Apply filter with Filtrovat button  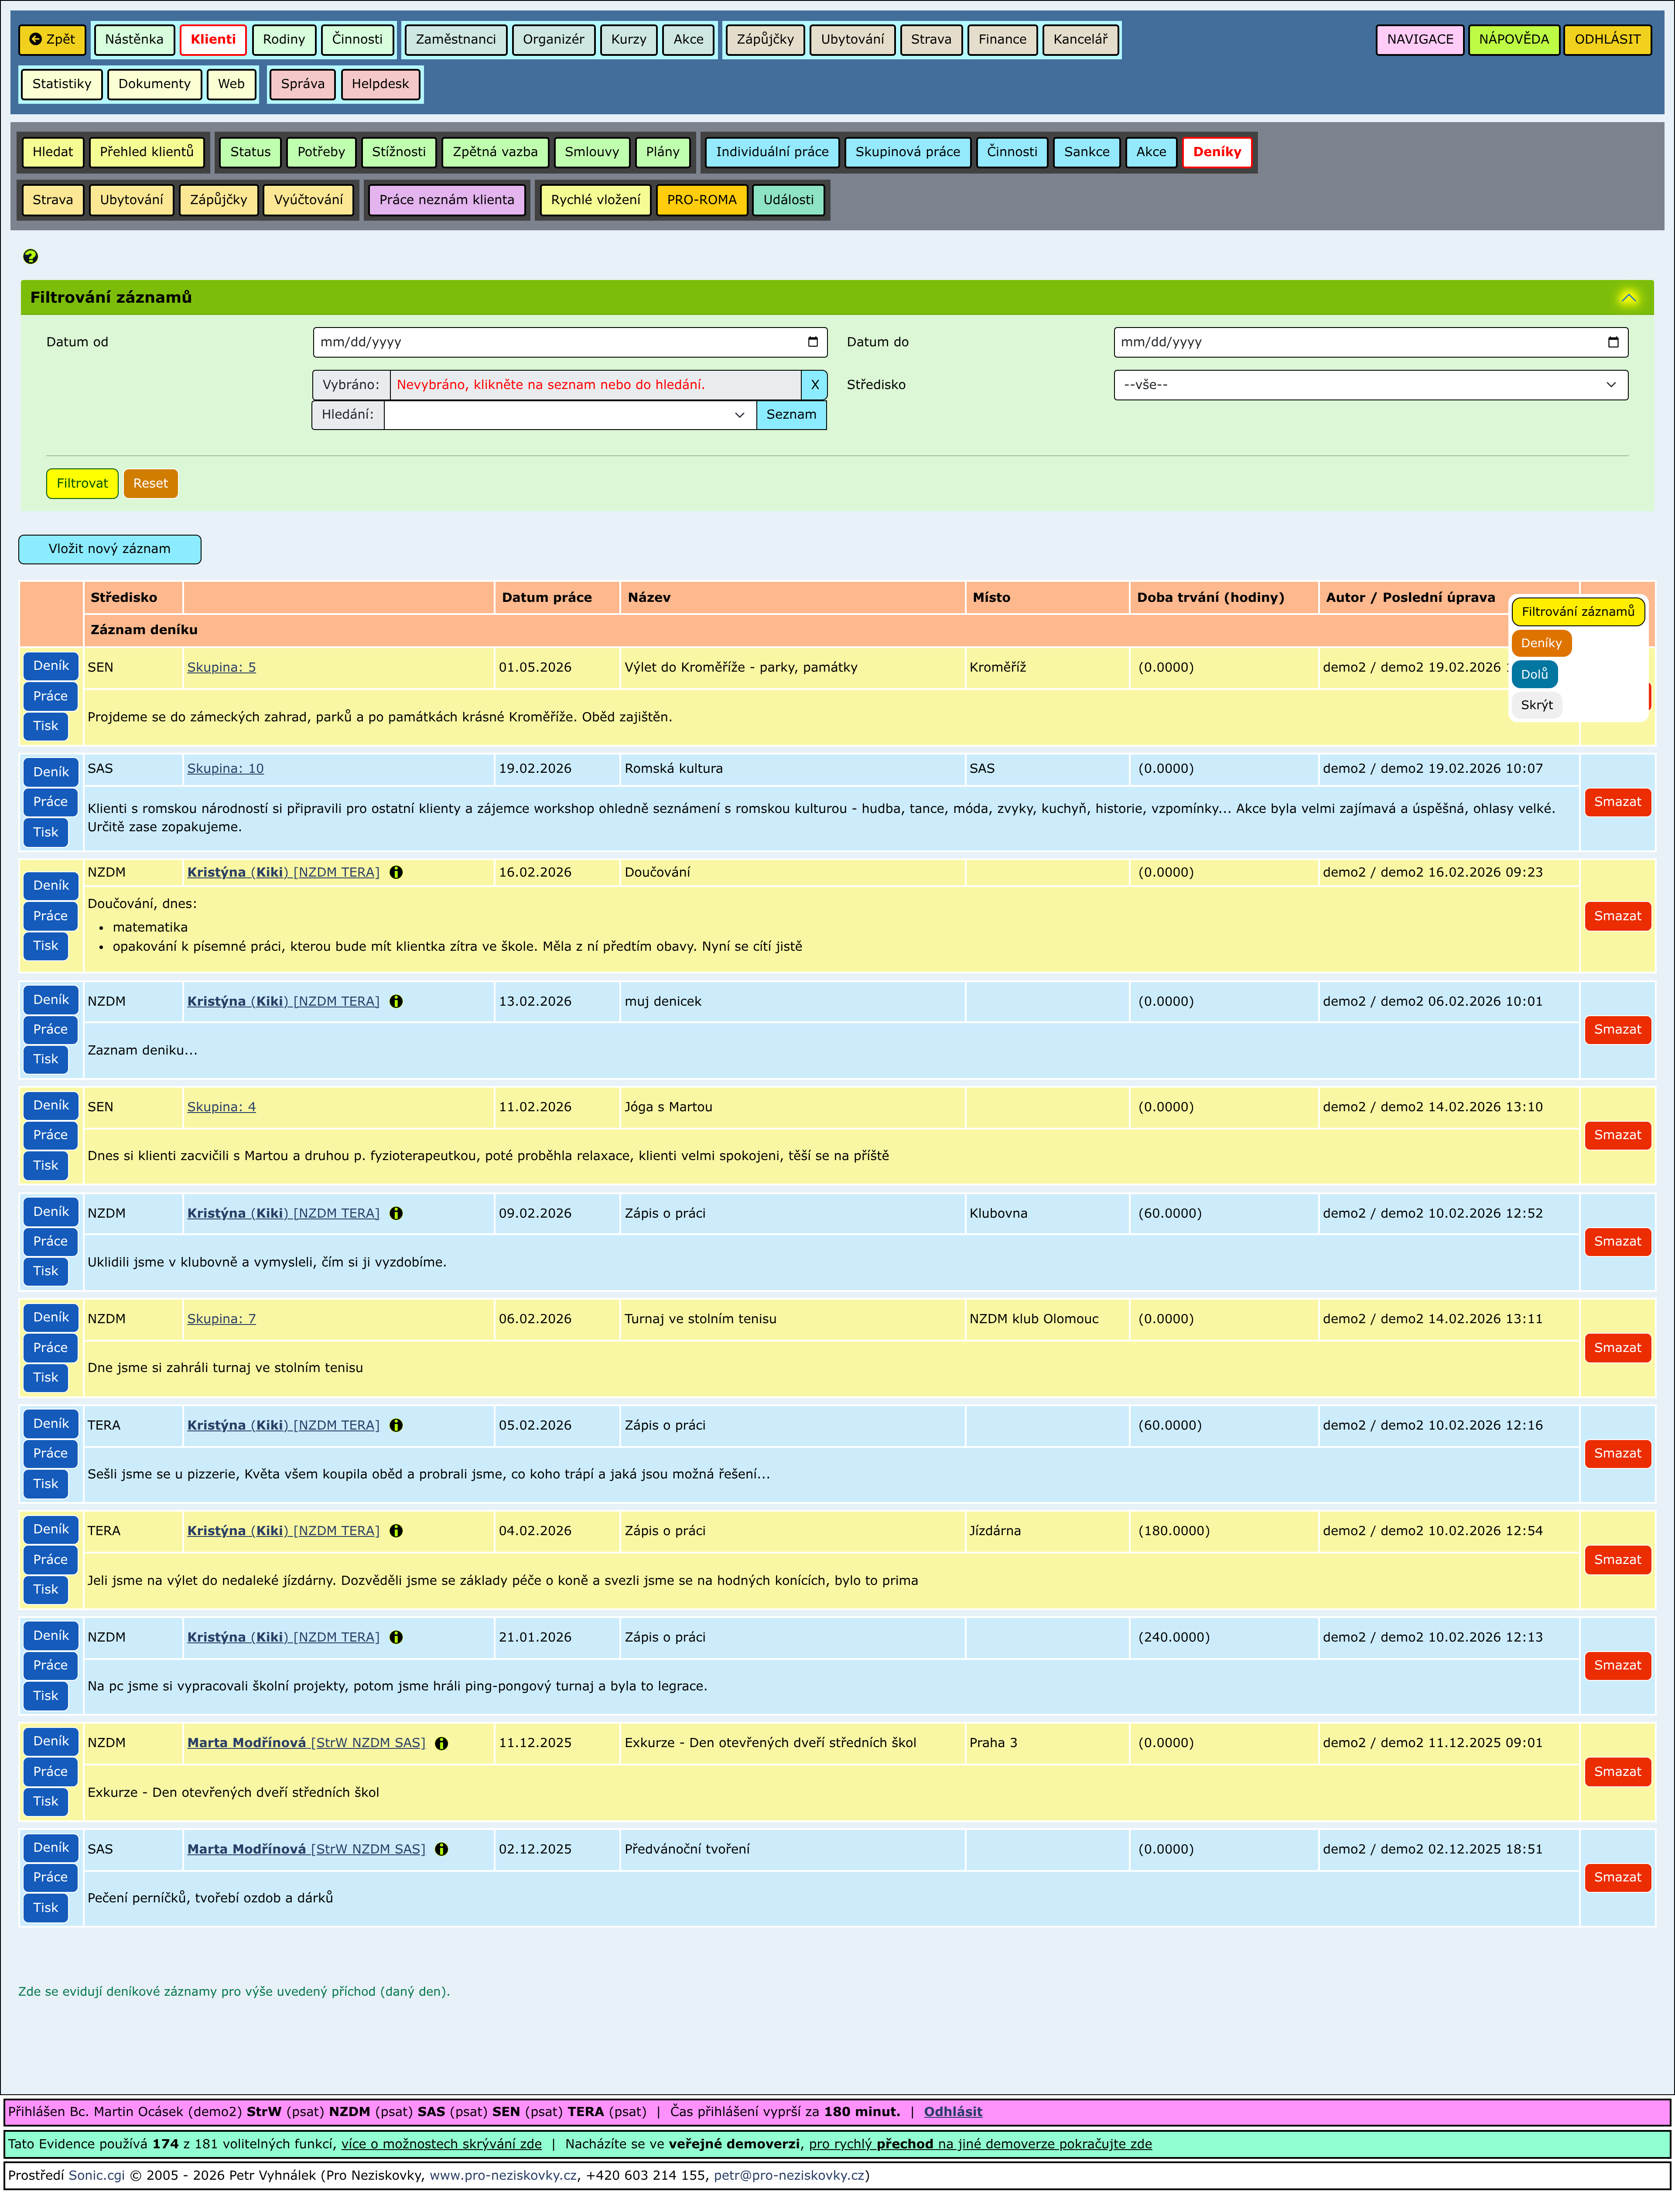[82, 484]
